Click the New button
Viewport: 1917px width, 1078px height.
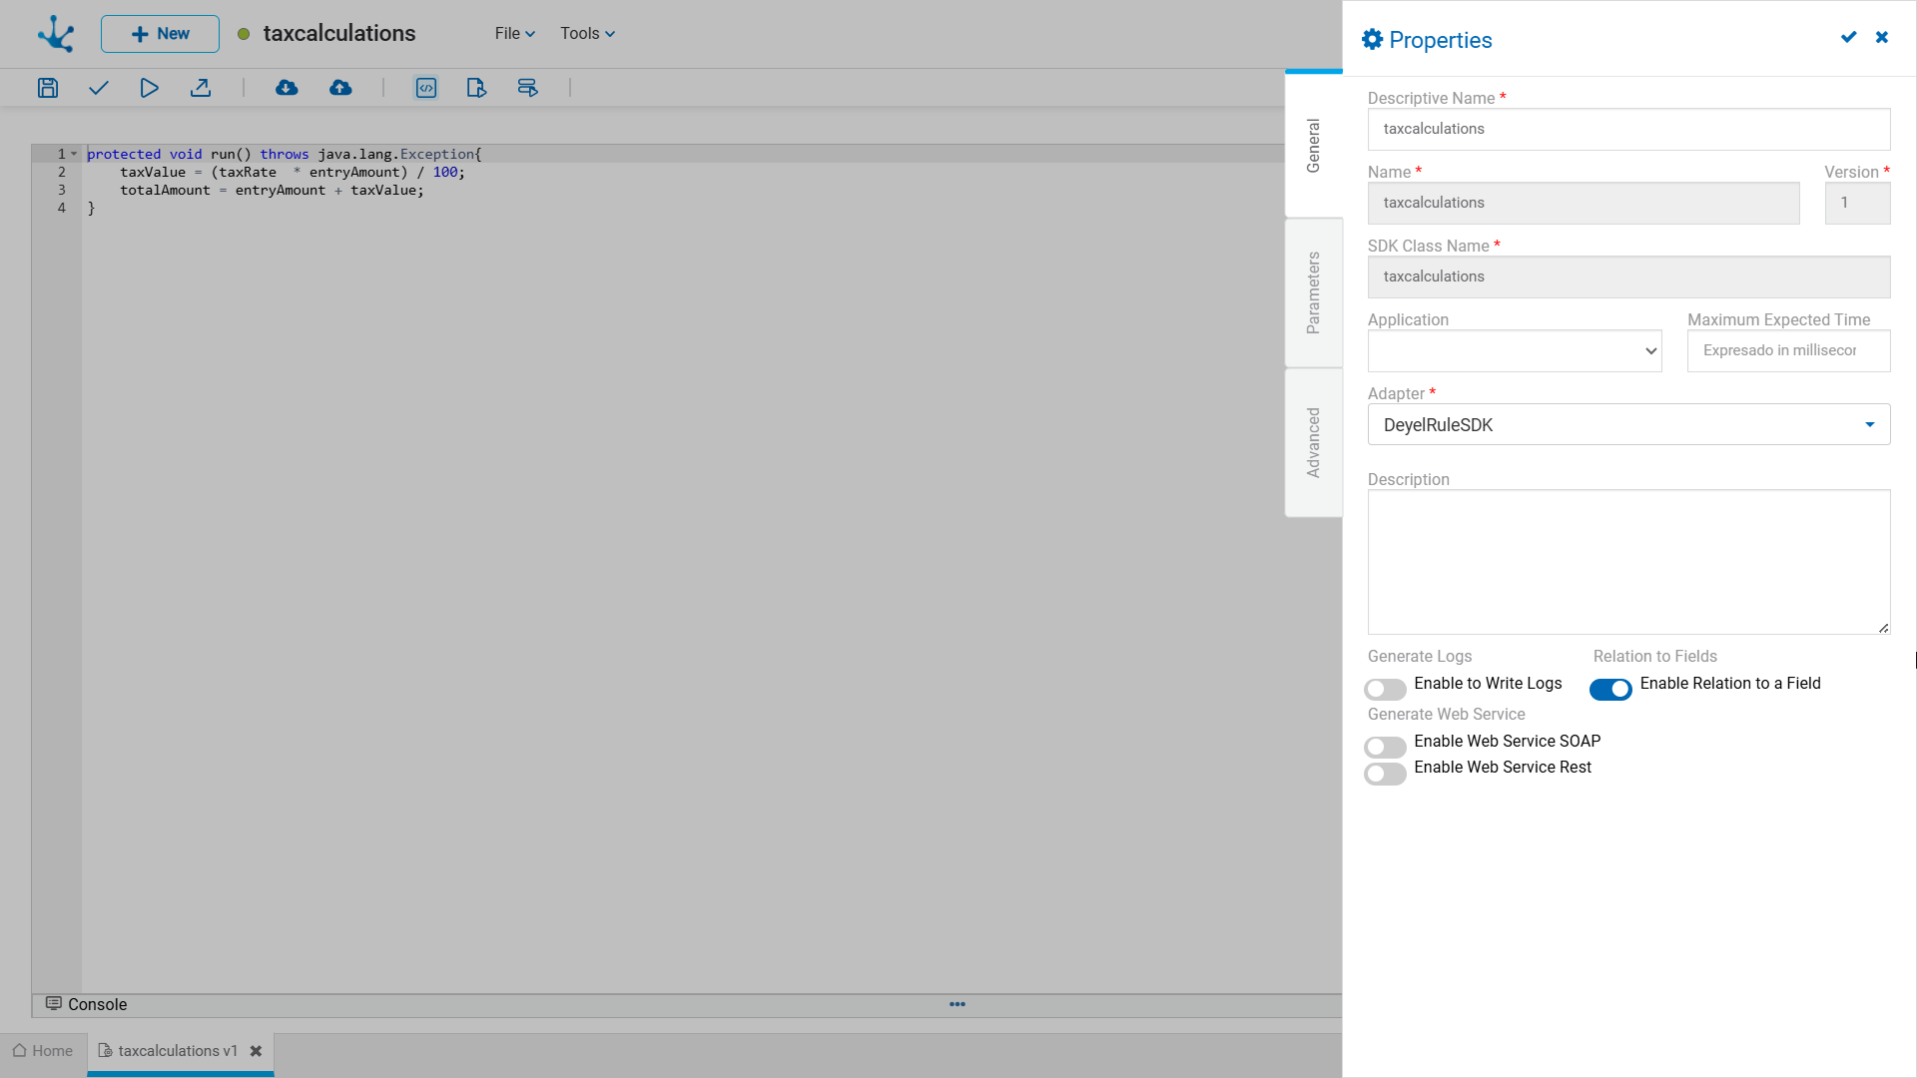click(160, 34)
